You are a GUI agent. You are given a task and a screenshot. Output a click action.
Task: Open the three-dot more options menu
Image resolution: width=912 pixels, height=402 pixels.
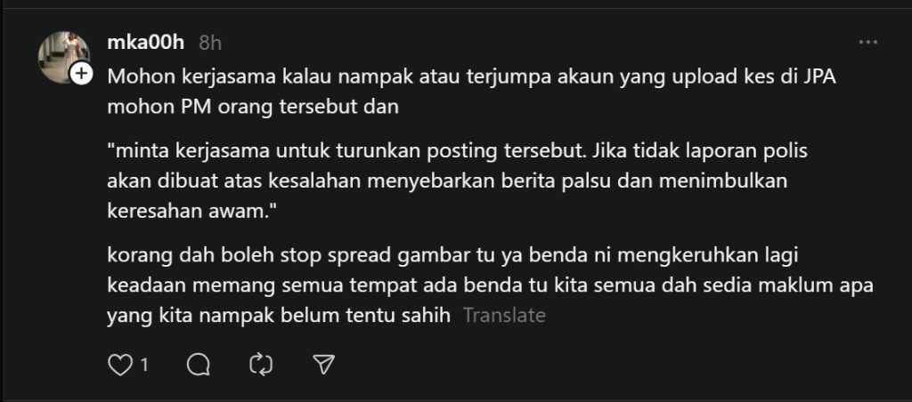point(868,43)
